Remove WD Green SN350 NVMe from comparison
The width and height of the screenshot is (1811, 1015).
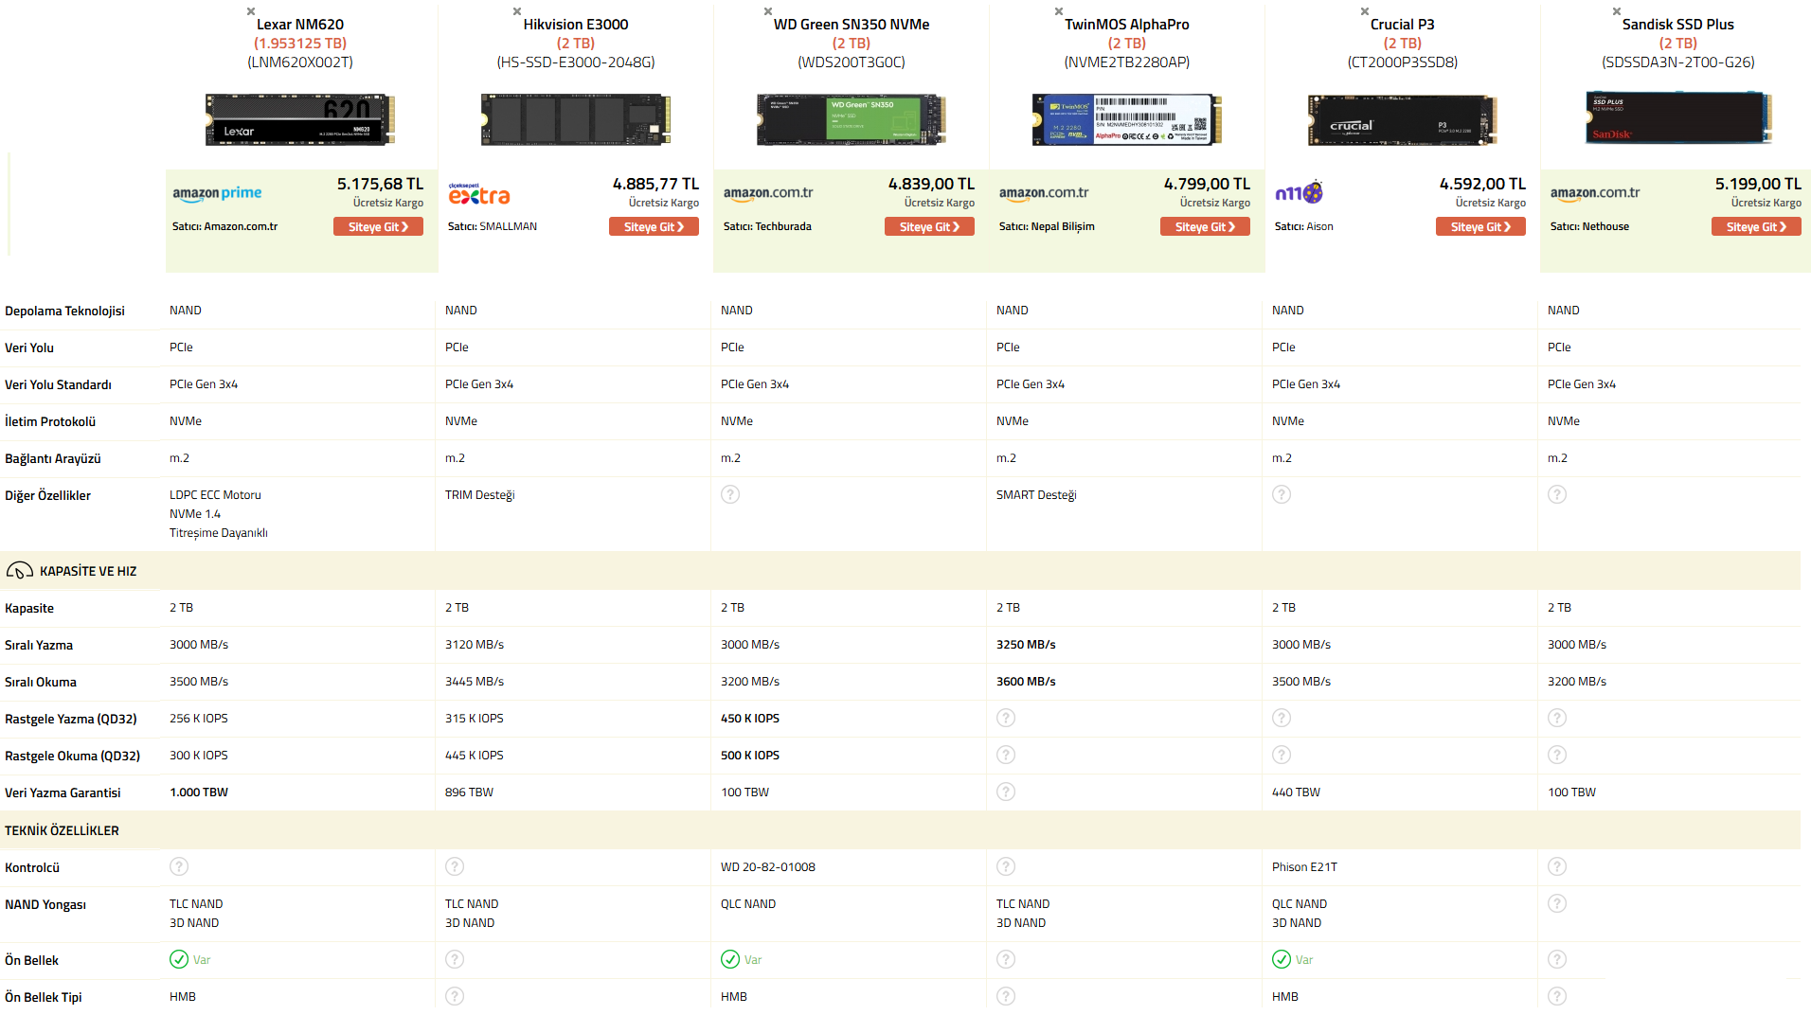tap(768, 11)
